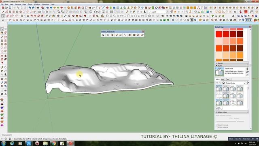Open the Draw menu
The height and width of the screenshot is (146, 259).
(24, 4)
